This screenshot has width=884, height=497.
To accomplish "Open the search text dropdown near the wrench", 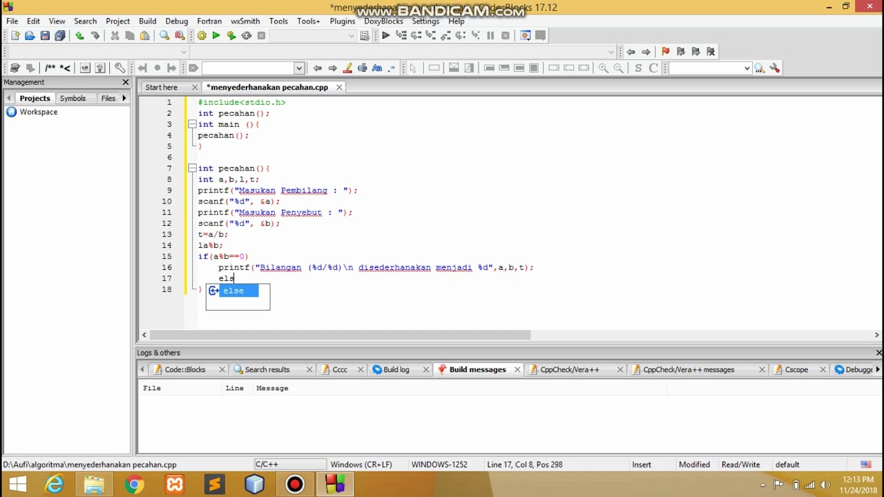I will tap(747, 68).
